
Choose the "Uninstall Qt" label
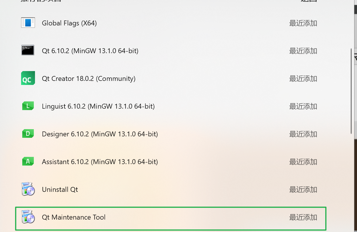pos(60,190)
